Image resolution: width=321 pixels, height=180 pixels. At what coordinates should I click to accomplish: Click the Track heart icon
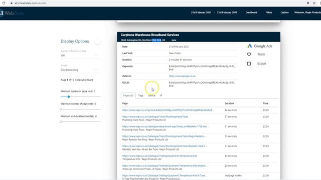point(249,54)
